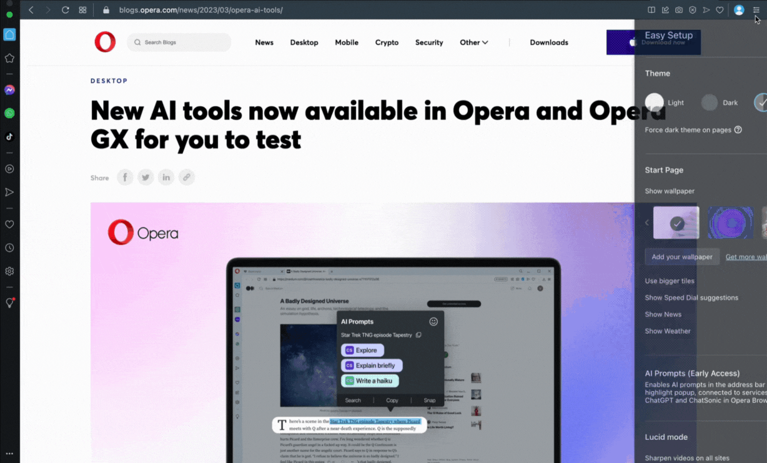This screenshot has height=463, width=767.
Task: Send page to My Flow from address bar
Action: [x=706, y=10]
